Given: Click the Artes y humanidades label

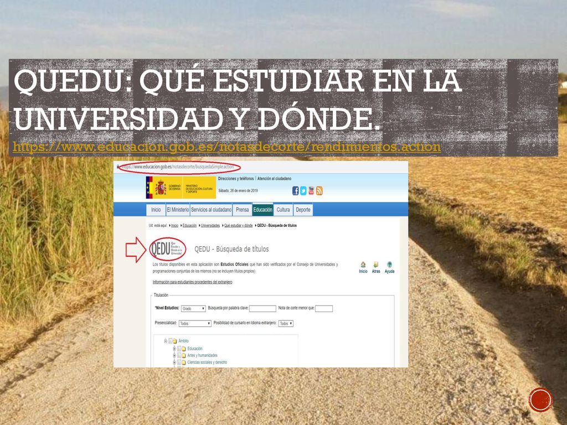Looking at the screenshot, I should pyautogui.click(x=203, y=356).
